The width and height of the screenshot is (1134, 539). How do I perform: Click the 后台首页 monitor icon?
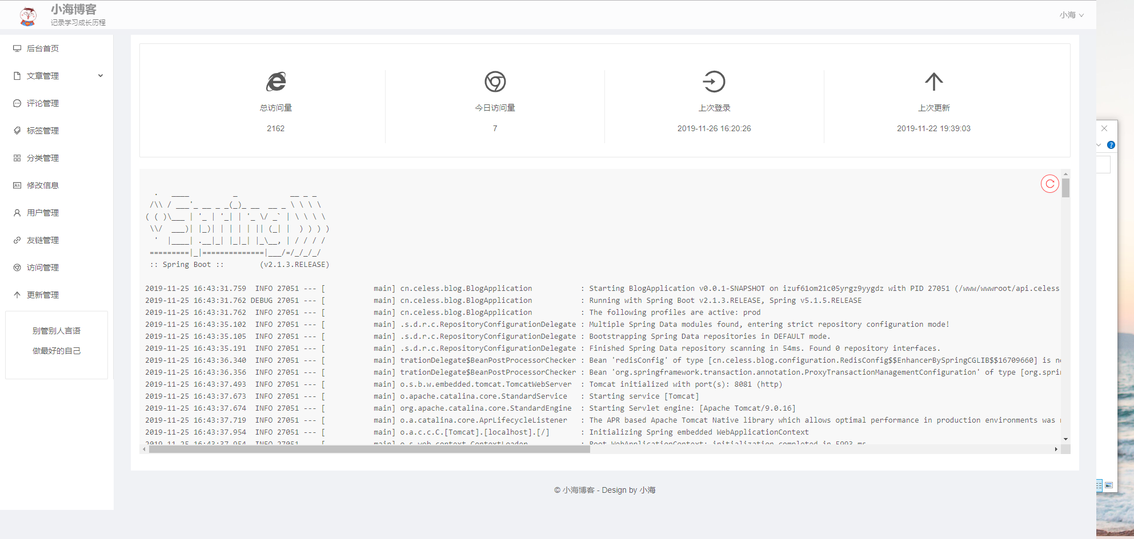[17, 48]
